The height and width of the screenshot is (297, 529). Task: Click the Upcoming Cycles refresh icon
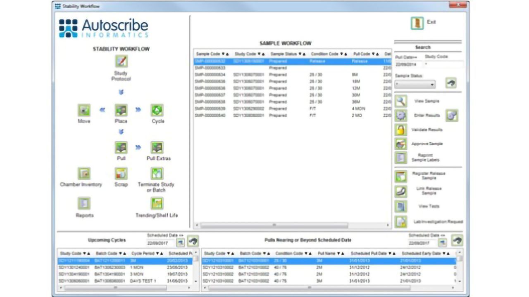point(193,241)
